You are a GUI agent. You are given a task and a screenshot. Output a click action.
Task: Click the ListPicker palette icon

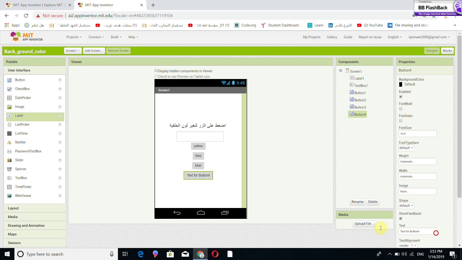[x=9, y=125]
